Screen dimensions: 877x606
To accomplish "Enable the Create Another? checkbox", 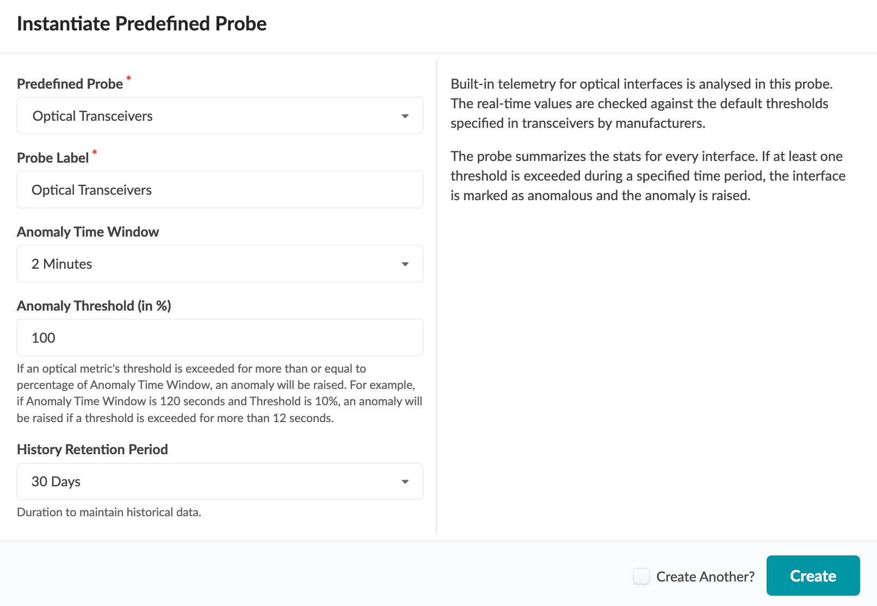I will click(641, 576).
